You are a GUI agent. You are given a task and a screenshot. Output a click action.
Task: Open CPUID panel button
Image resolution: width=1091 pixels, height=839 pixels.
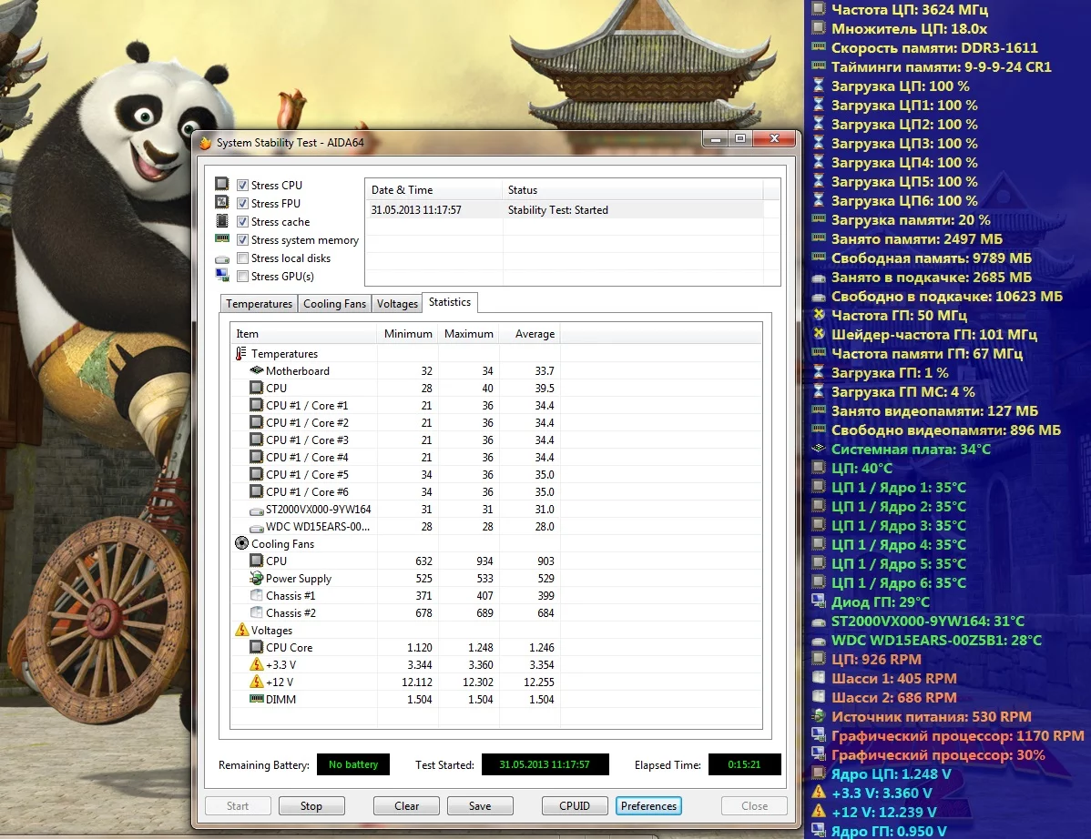click(x=575, y=805)
